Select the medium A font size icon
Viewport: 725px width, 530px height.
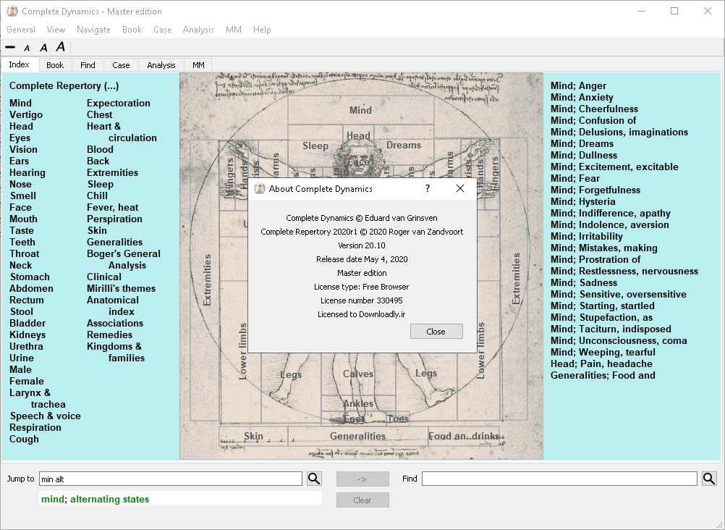point(43,47)
